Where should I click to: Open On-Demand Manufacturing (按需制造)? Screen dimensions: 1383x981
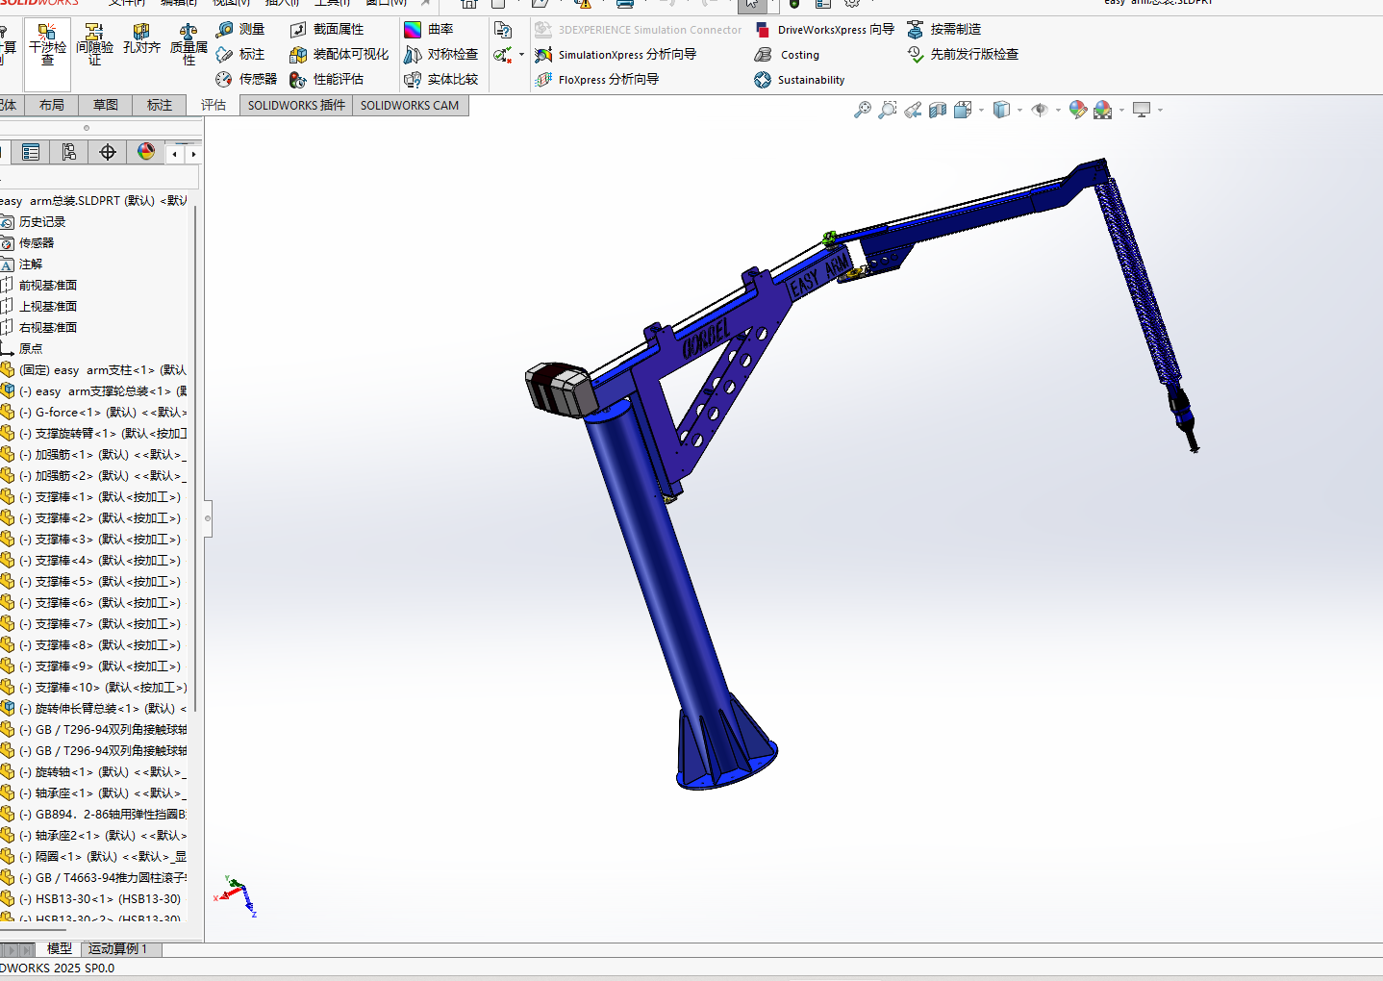point(944,30)
